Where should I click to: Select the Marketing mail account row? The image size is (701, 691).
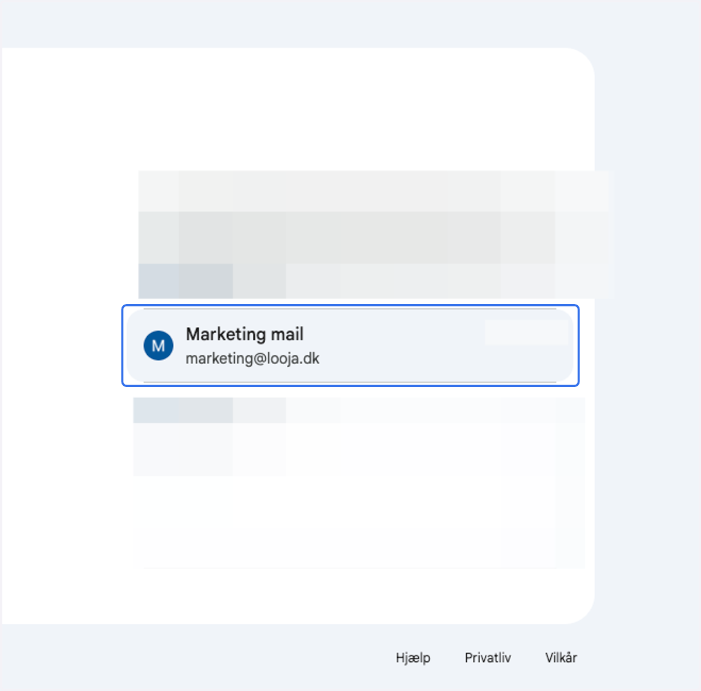tap(350, 345)
